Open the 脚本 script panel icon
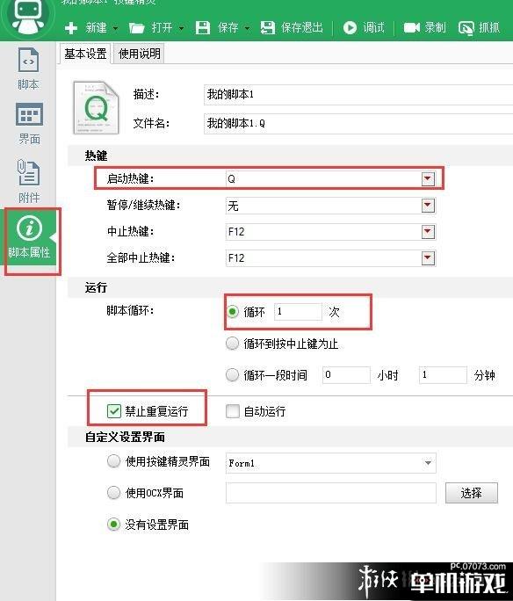 [x=28, y=60]
